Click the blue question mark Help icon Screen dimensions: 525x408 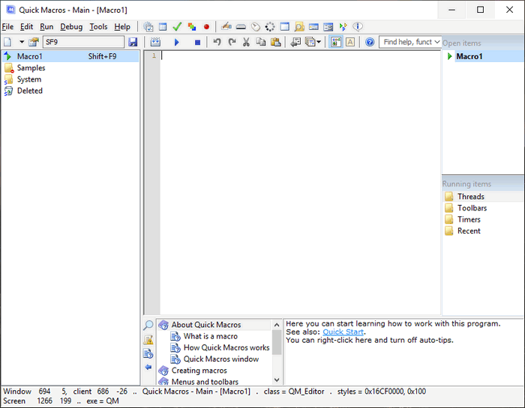[x=370, y=43]
